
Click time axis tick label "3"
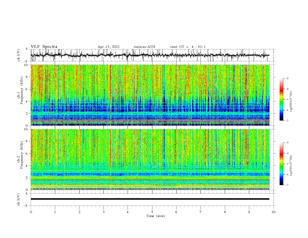point(103,212)
